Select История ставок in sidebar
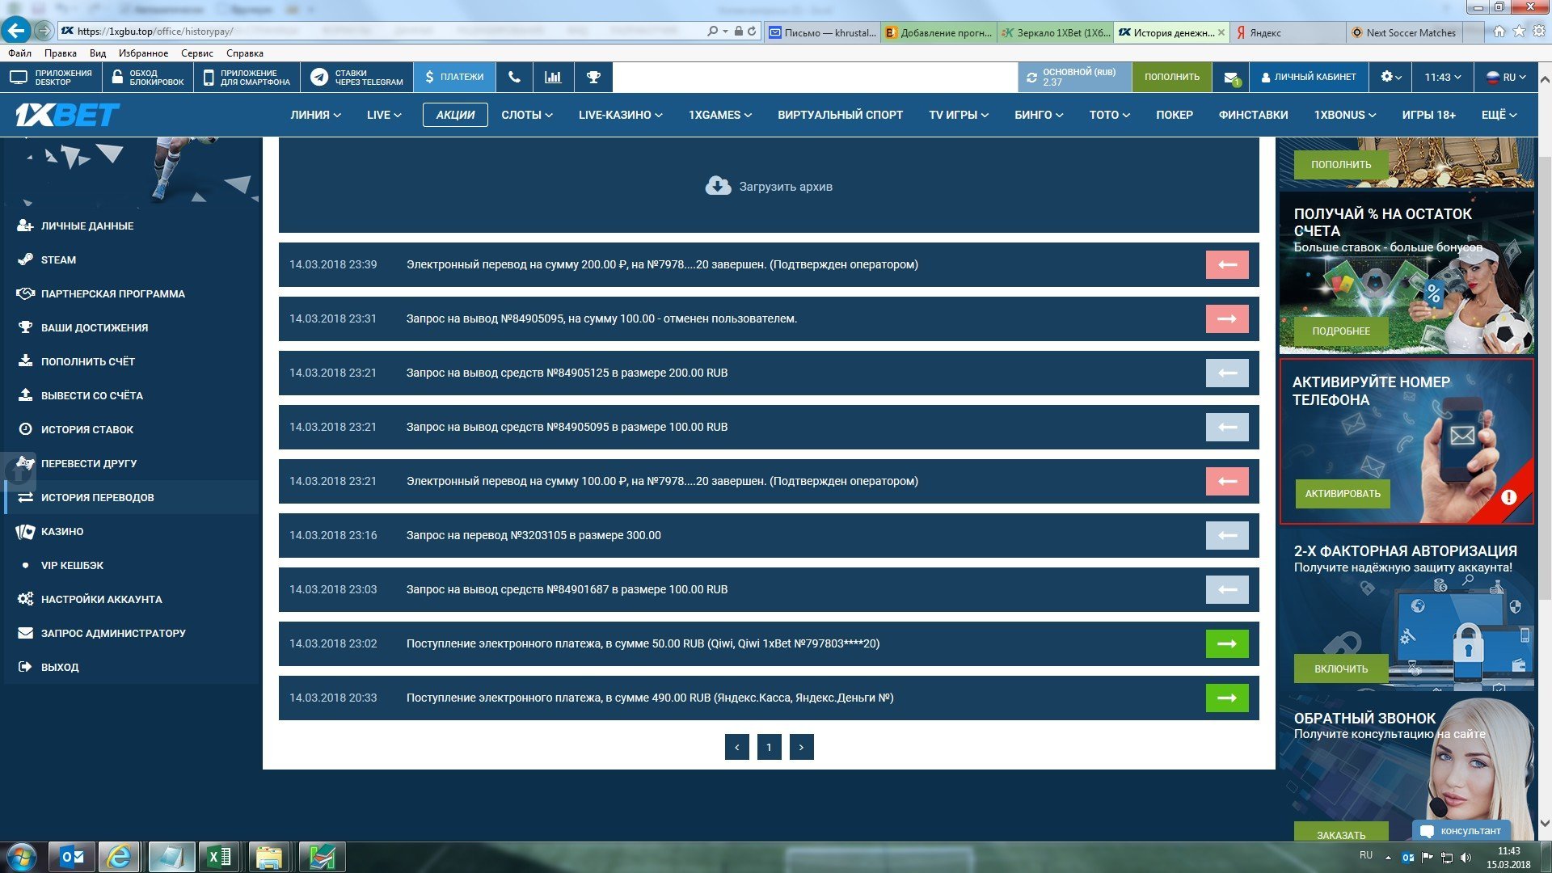Image resolution: width=1552 pixels, height=873 pixels. [x=87, y=429]
